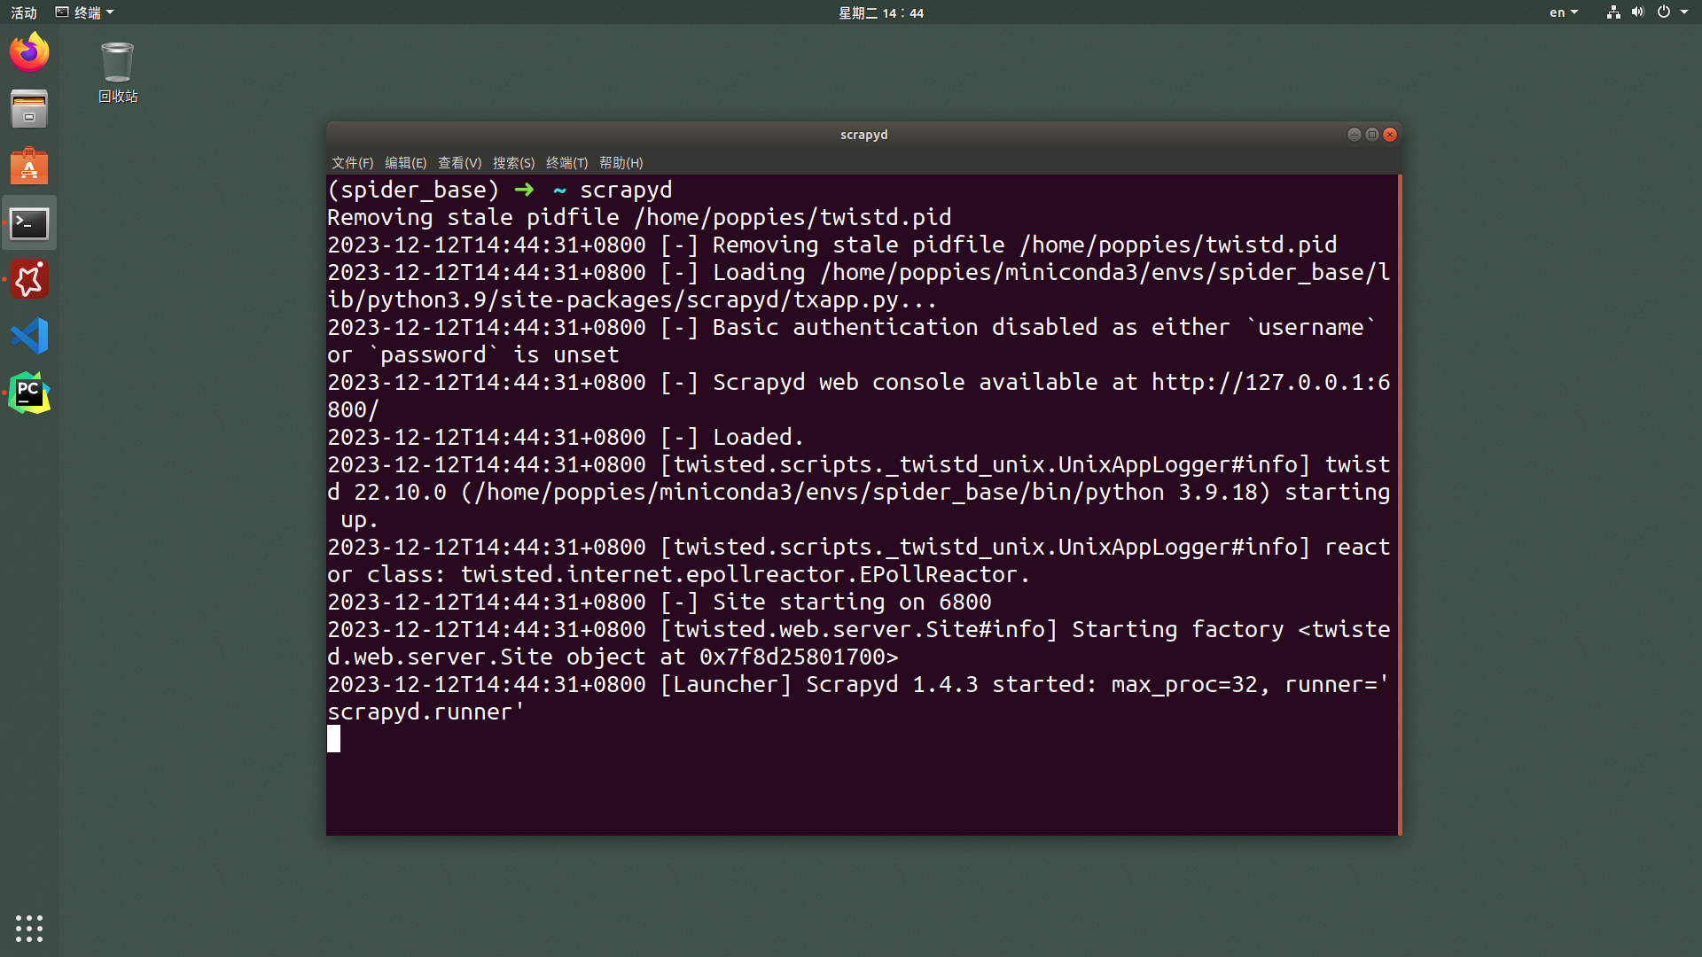Screen dimensions: 1702x957
Task: Open the 搜索(S) menu
Action: point(513,163)
